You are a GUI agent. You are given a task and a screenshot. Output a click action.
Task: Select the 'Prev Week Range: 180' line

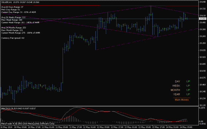coord(12,20)
